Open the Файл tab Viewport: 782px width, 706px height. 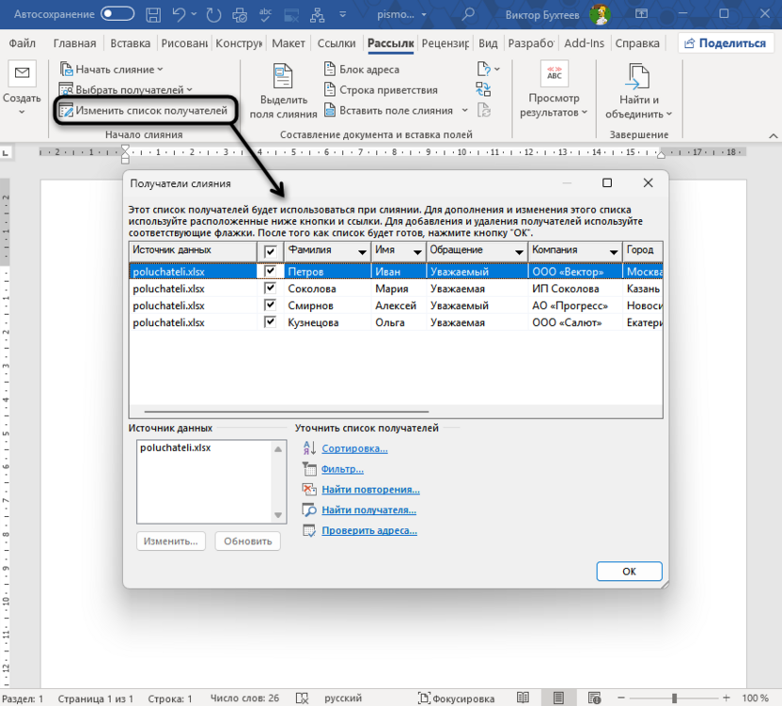click(23, 43)
